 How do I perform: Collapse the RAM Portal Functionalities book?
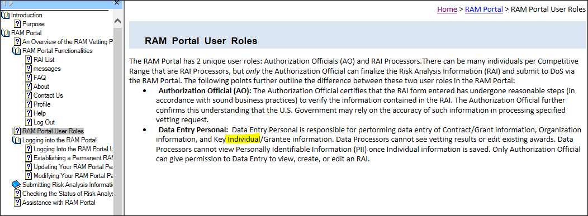[x=17, y=51]
